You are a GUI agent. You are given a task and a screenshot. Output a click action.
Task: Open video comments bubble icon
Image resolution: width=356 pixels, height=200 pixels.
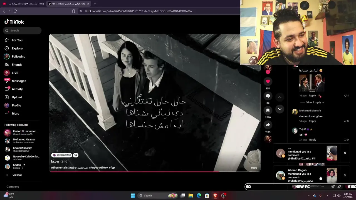[268, 96]
